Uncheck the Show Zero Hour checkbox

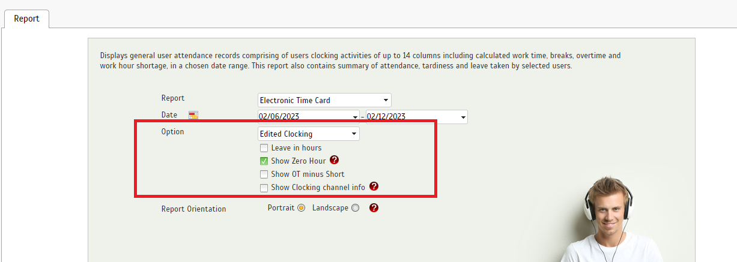click(264, 161)
